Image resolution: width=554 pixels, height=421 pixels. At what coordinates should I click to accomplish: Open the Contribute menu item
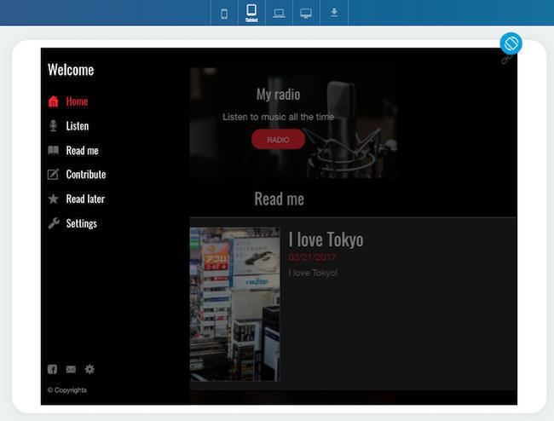(85, 175)
